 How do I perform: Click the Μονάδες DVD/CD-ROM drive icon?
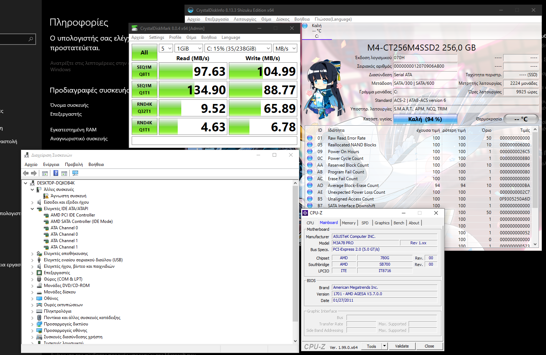click(39, 286)
